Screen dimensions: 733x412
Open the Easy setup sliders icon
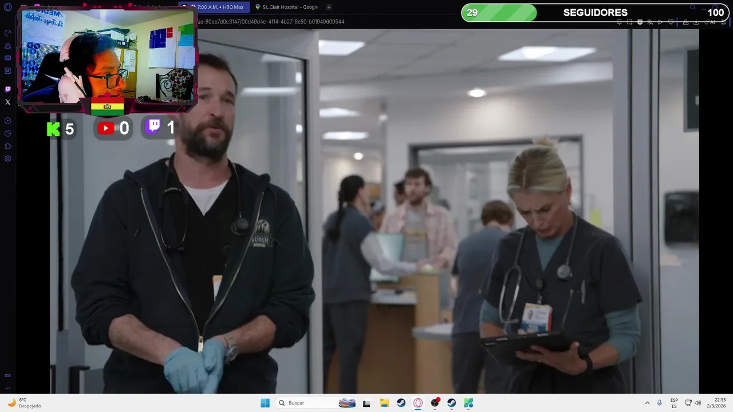click(x=724, y=22)
